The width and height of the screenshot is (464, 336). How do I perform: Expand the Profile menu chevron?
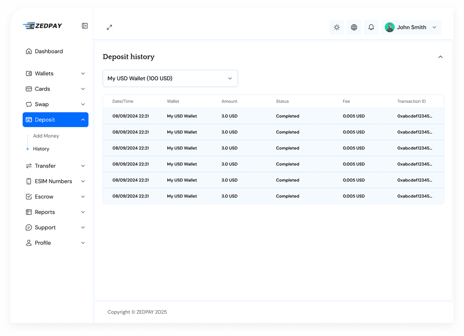[83, 243]
